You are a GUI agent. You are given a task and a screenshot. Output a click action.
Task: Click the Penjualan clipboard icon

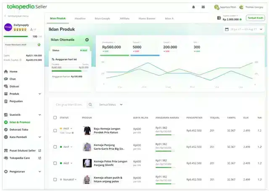coord(6,101)
